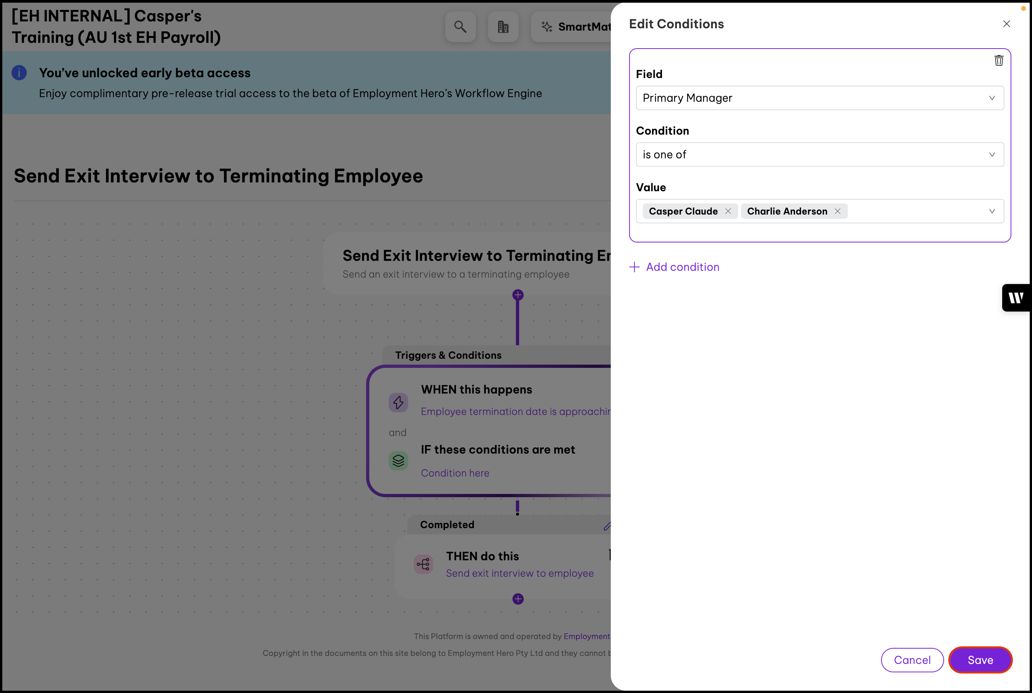The image size is (1032, 693).
Task: Click the lightning trigger icon
Action: [x=398, y=402]
